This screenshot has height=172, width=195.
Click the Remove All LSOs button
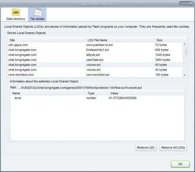(x=173, y=147)
